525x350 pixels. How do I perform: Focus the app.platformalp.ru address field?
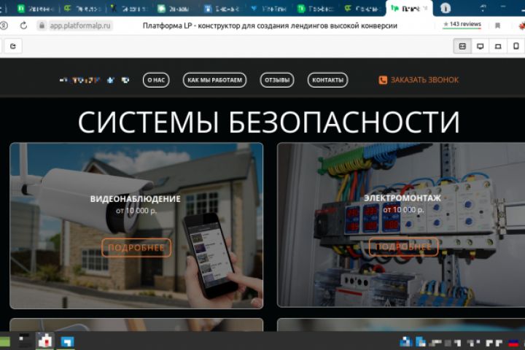pyautogui.click(x=80, y=26)
